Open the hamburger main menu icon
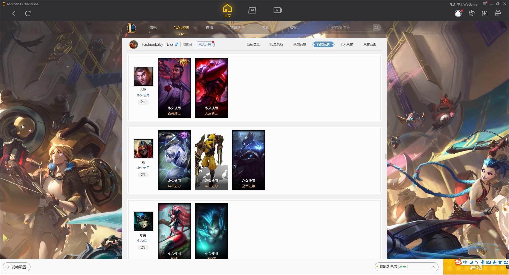Screen dimensions: 509x275 pyautogui.click(x=485, y=4)
